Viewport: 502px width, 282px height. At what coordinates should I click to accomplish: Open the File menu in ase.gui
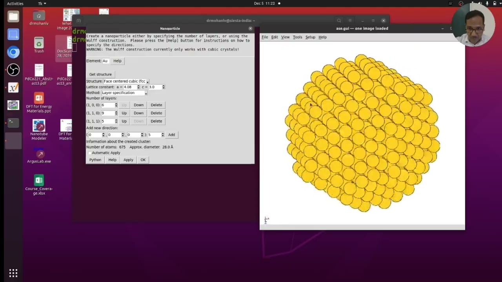click(265, 37)
